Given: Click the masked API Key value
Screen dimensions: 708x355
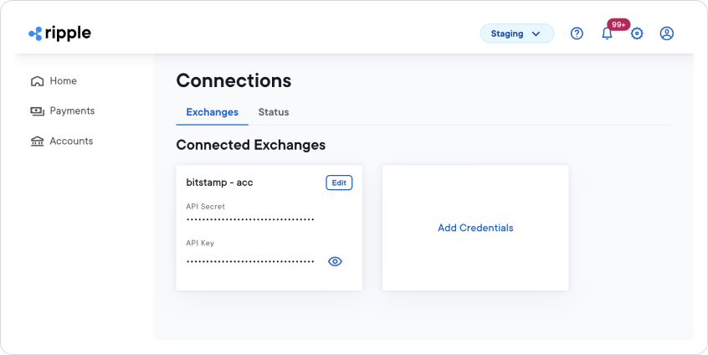Looking at the screenshot, I should pyautogui.click(x=250, y=261).
